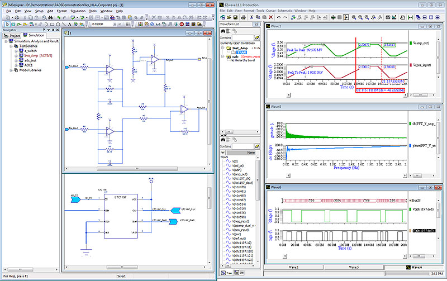447x281 pixels.
Task: Switch to the Wave:5 window tab
Action: tap(353, 268)
